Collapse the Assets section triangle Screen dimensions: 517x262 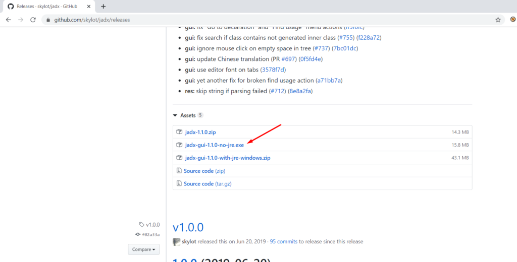click(175, 115)
